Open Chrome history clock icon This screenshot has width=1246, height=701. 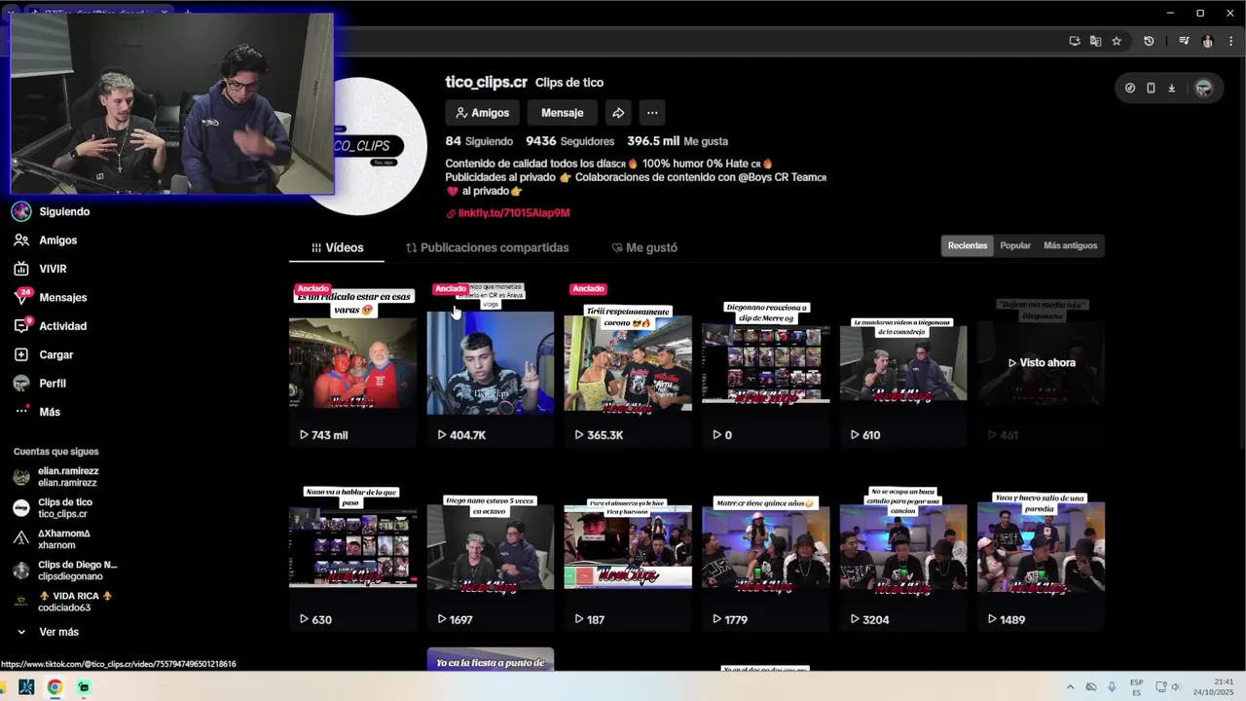coord(1149,41)
